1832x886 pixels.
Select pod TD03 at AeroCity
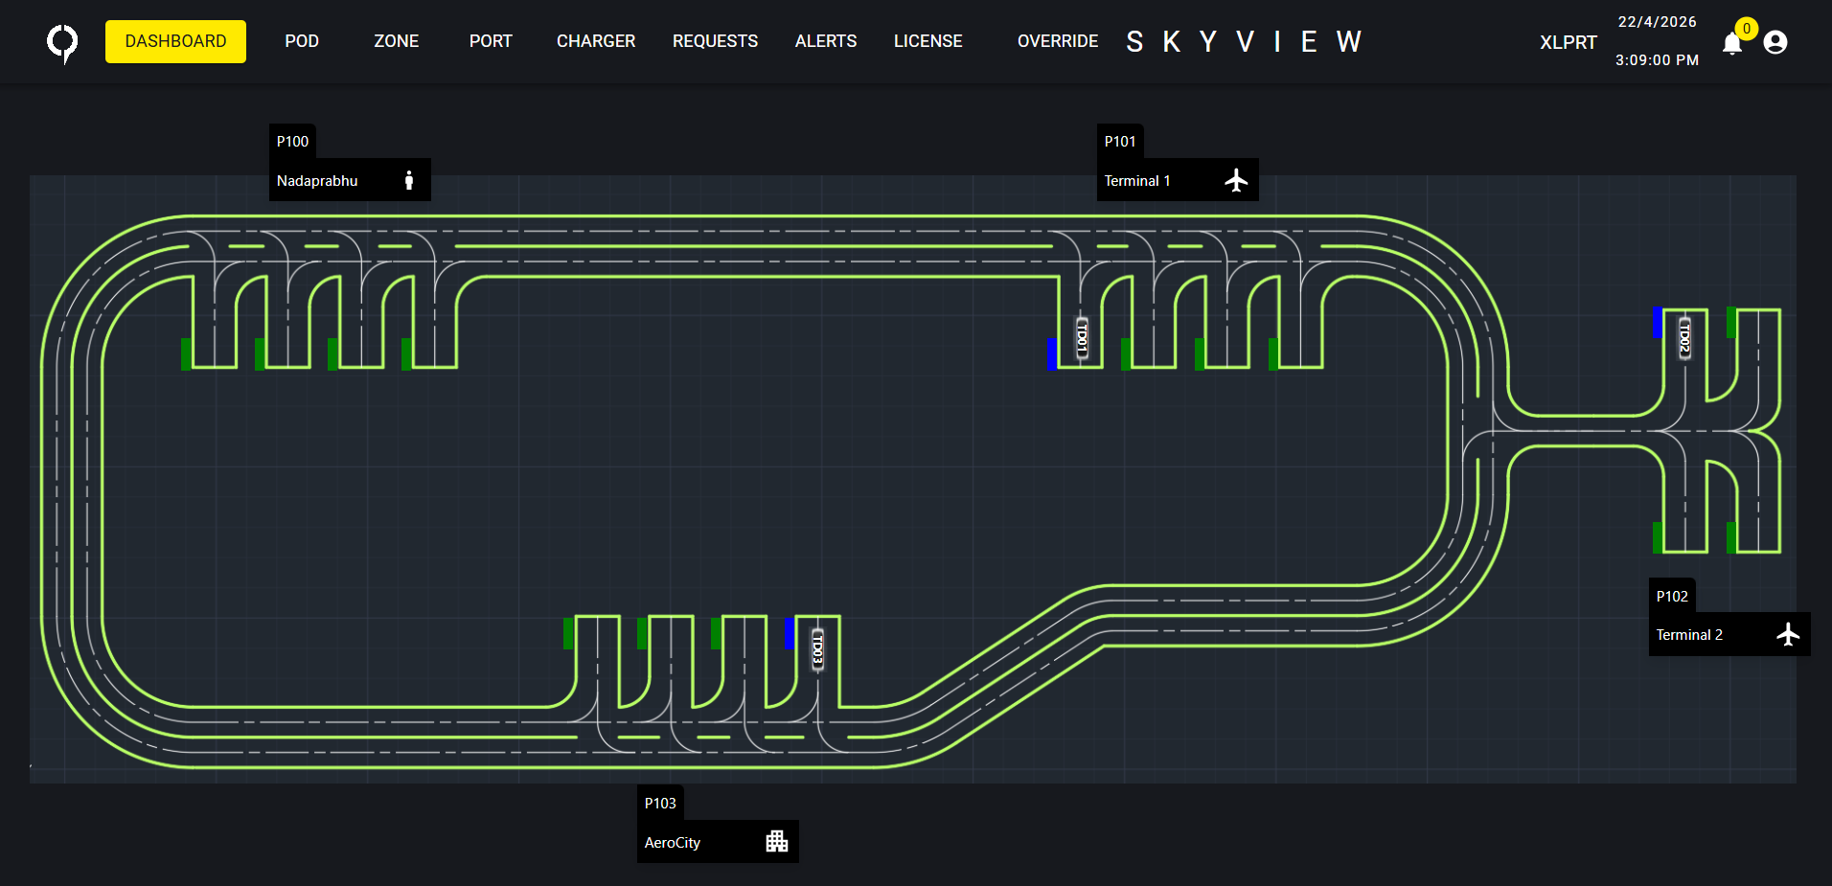pyautogui.click(x=817, y=649)
